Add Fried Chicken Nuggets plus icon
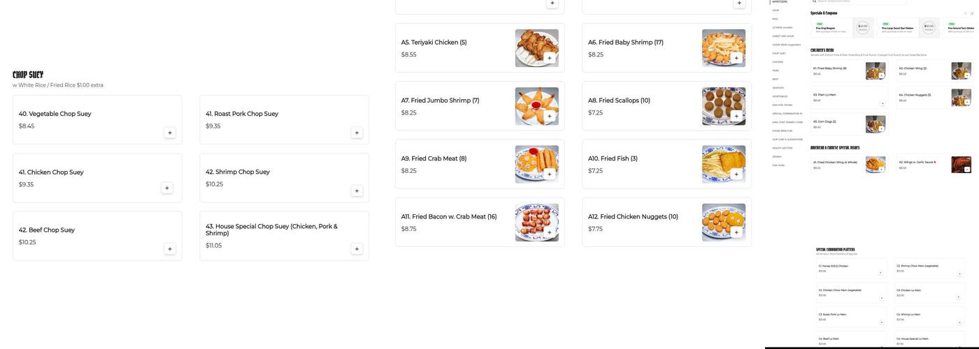The image size is (979, 349). 736,232
